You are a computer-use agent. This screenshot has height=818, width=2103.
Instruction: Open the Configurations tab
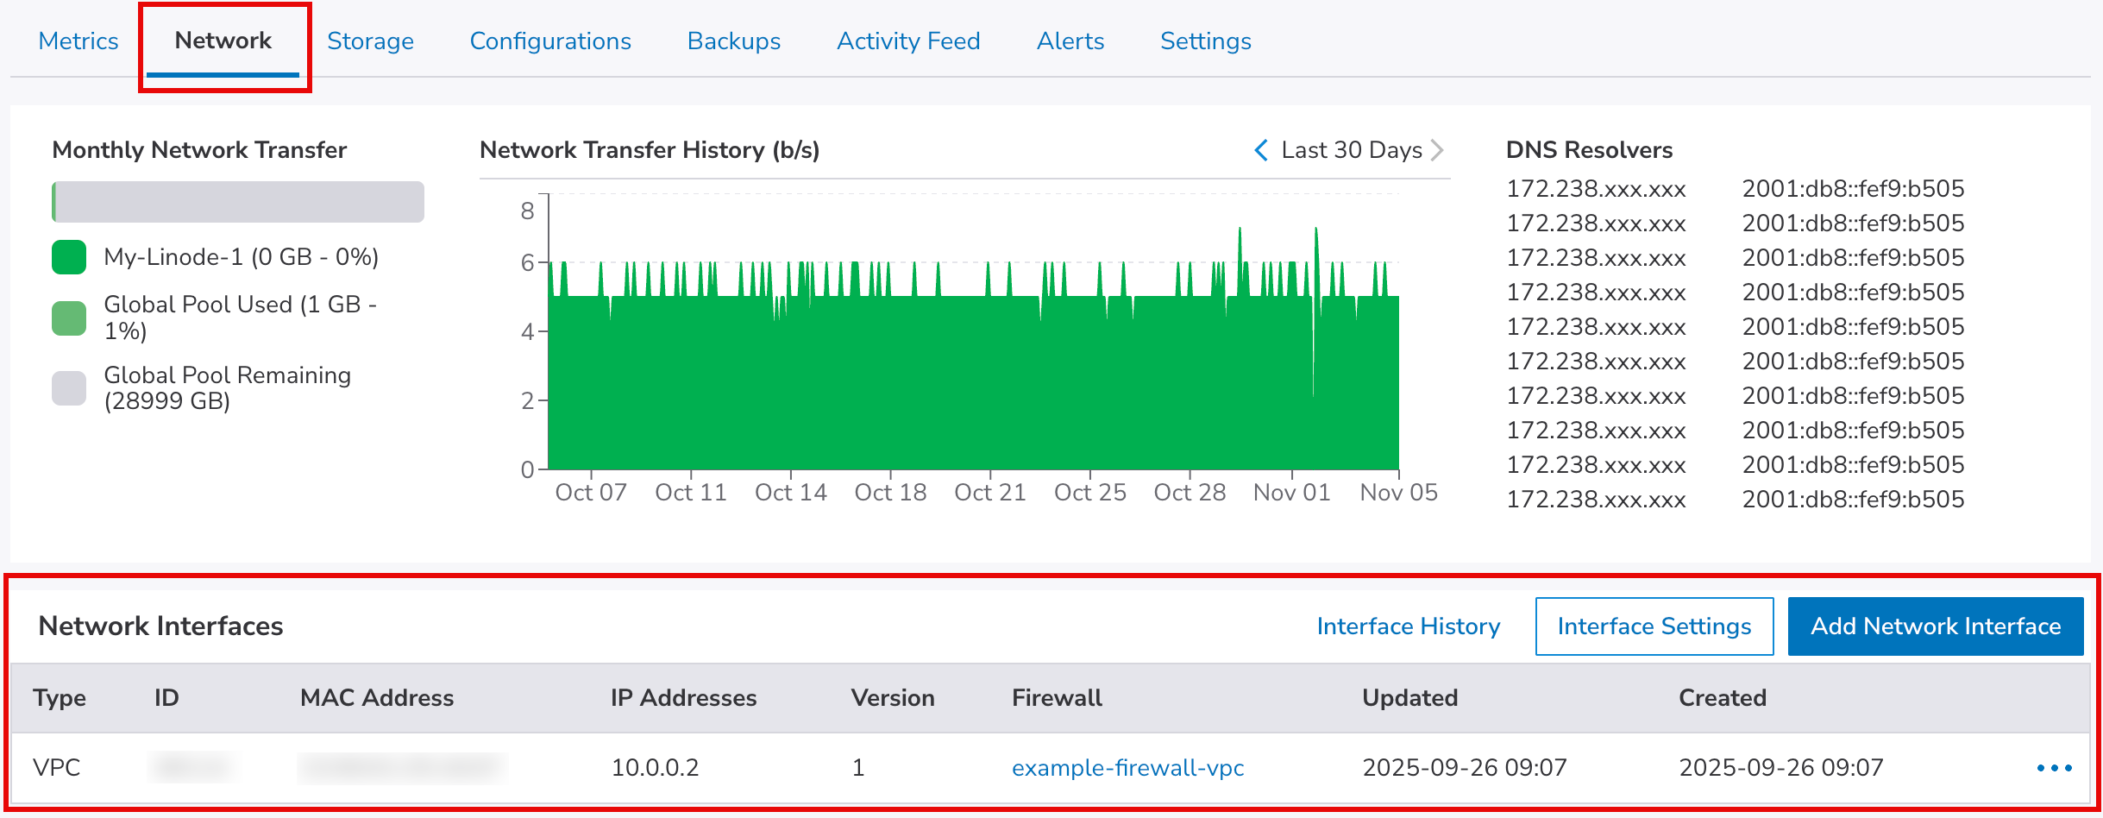tap(550, 41)
